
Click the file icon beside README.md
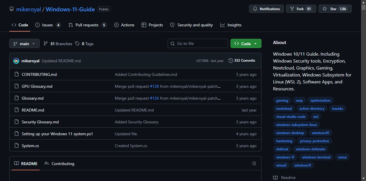[17, 110]
